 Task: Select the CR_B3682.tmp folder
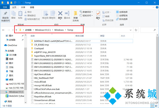click(41, 45)
